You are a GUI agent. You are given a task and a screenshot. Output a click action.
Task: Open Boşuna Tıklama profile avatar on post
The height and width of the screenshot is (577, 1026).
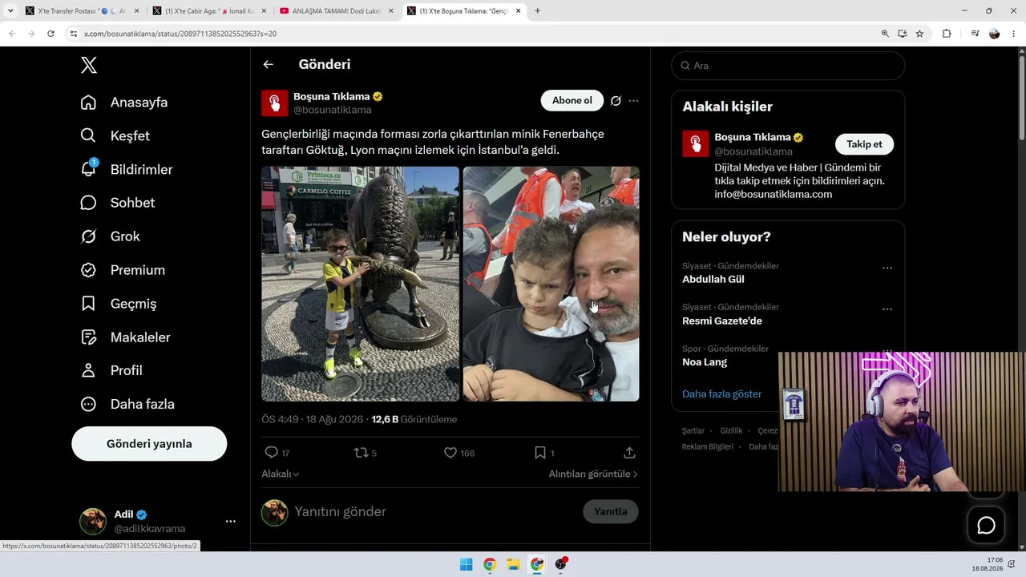275,103
